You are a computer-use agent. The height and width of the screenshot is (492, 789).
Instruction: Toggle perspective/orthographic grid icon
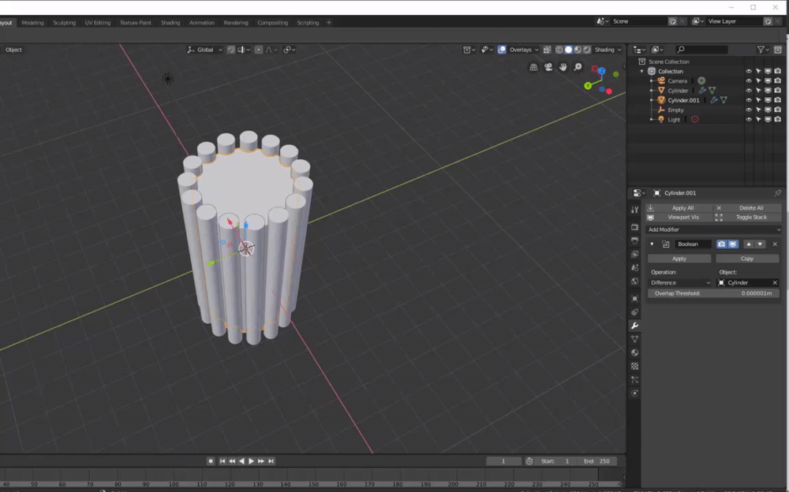pos(534,68)
